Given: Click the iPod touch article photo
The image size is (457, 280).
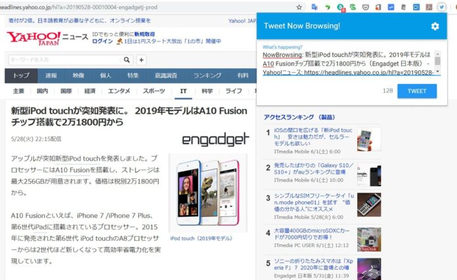Looking at the screenshot, I should coord(207,193).
